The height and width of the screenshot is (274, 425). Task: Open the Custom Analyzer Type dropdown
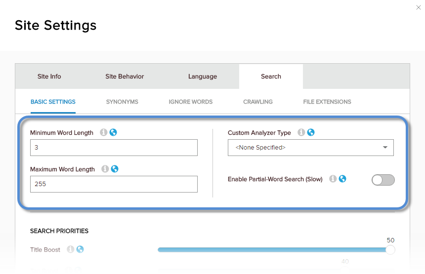coord(311,148)
